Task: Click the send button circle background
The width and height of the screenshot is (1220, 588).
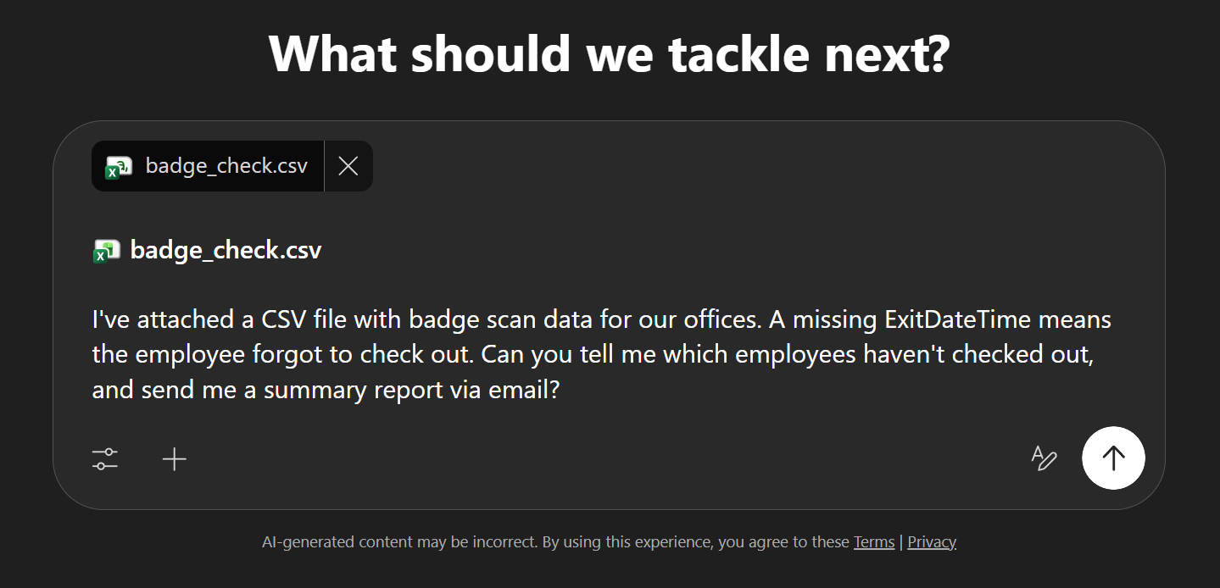Action: point(1113,458)
